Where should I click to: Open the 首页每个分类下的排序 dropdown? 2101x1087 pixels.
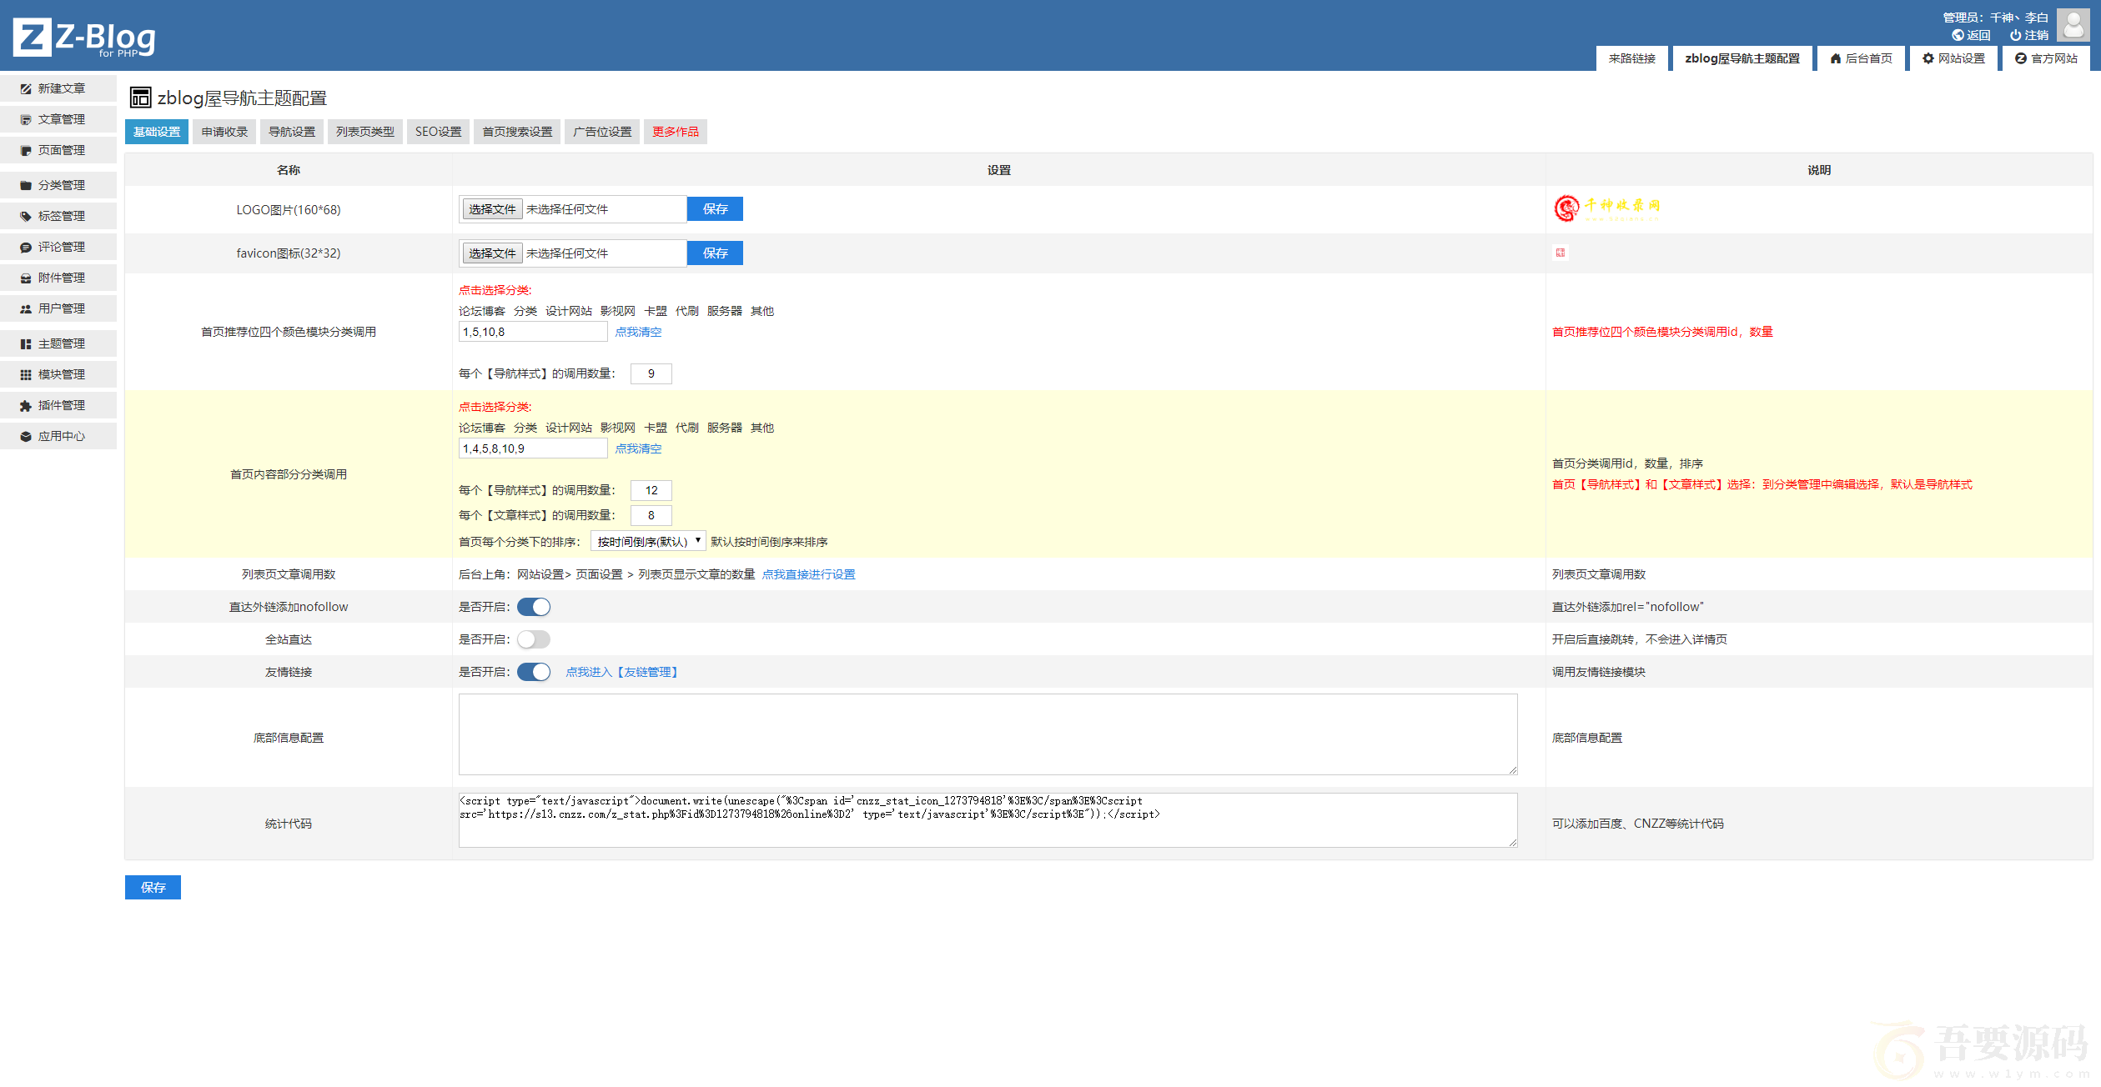coord(648,541)
